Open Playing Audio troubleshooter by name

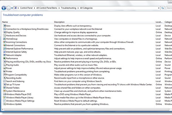click(12, 65)
